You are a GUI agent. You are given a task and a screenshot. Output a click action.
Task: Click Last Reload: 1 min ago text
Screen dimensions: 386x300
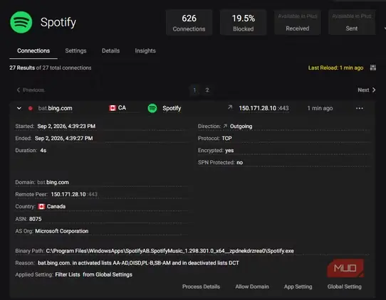click(335, 68)
